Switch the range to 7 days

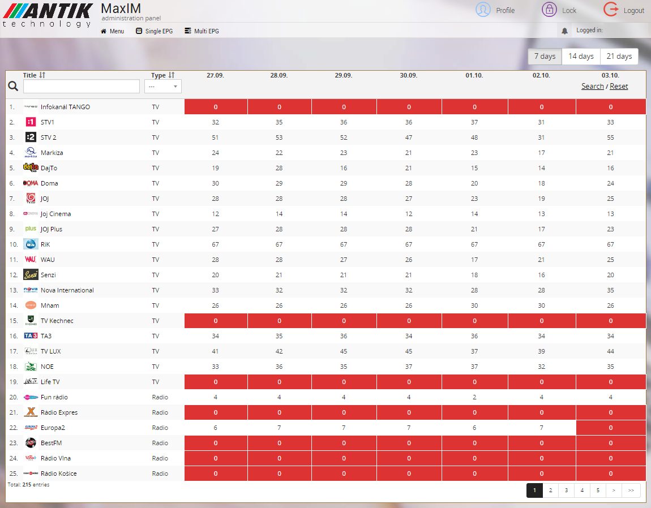[545, 57]
